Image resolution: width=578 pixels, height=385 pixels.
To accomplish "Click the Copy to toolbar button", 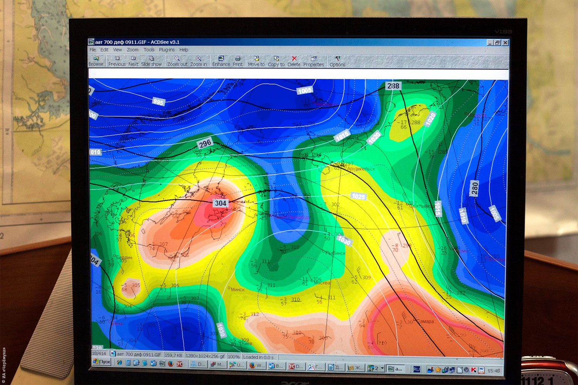I will (276, 61).
